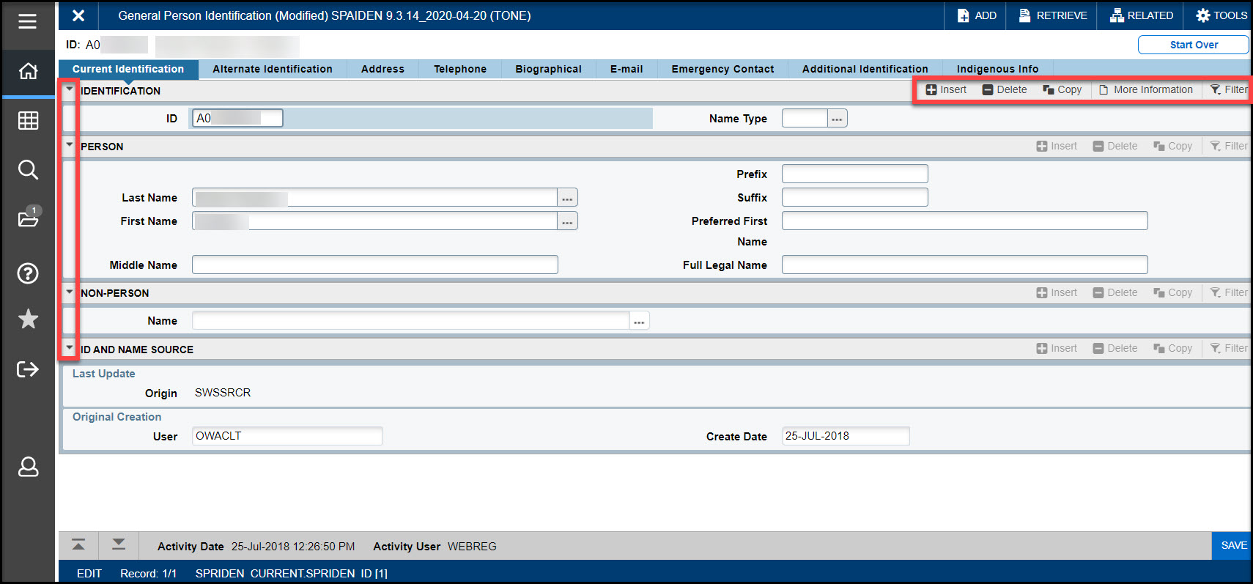Open the user profile icon
This screenshot has width=1253, height=584.
pos(28,467)
